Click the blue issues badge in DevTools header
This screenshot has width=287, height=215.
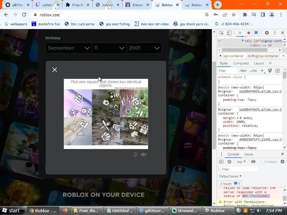coord(256,33)
